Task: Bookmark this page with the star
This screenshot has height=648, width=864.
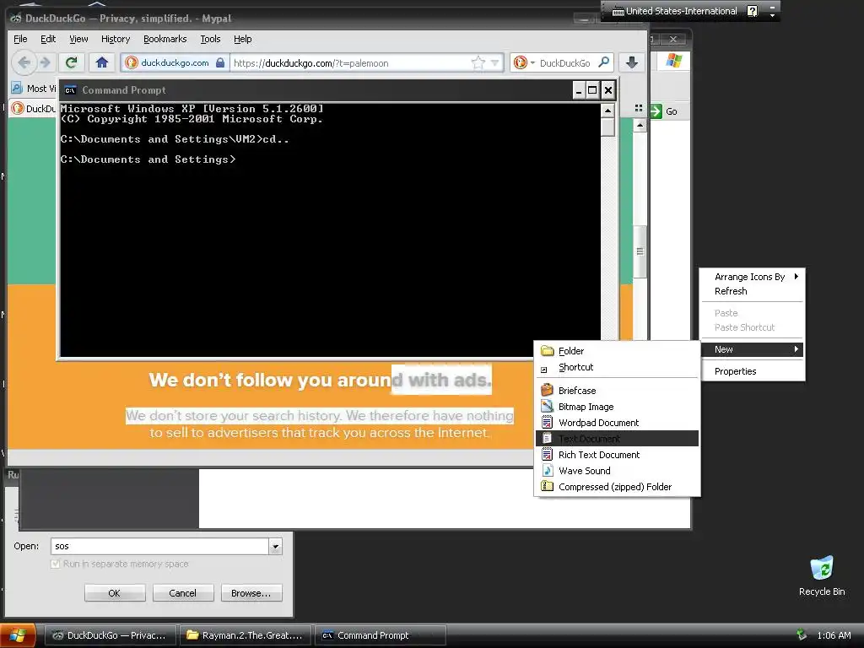Action: pyautogui.click(x=478, y=62)
